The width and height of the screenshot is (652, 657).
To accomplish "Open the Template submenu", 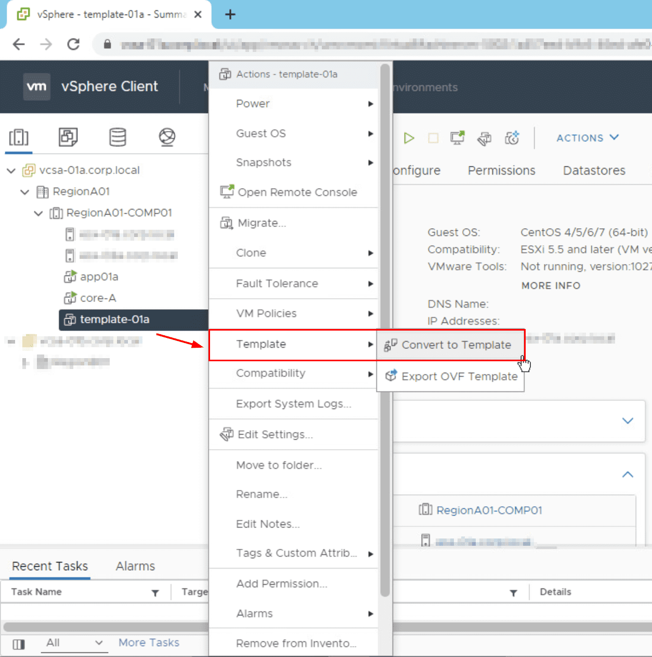I will pos(293,344).
